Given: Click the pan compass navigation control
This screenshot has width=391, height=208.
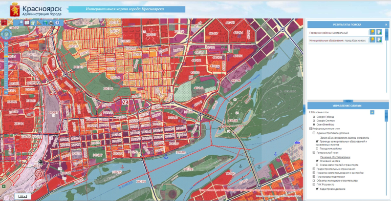Looking at the screenshot, I should [6, 35].
